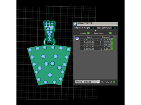Click the count cell showing 7
The height and width of the screenshot is (105, 141).
pos(100,47)
